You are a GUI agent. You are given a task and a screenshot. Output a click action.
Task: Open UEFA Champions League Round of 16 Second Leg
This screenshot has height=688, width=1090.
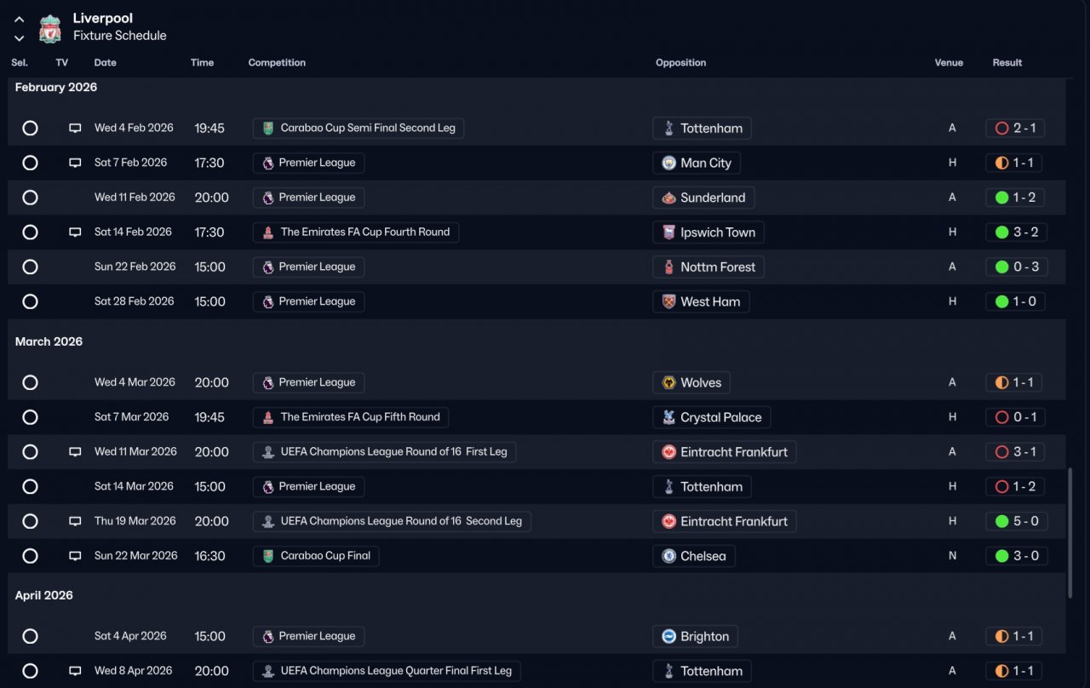[x=392, y=521]
